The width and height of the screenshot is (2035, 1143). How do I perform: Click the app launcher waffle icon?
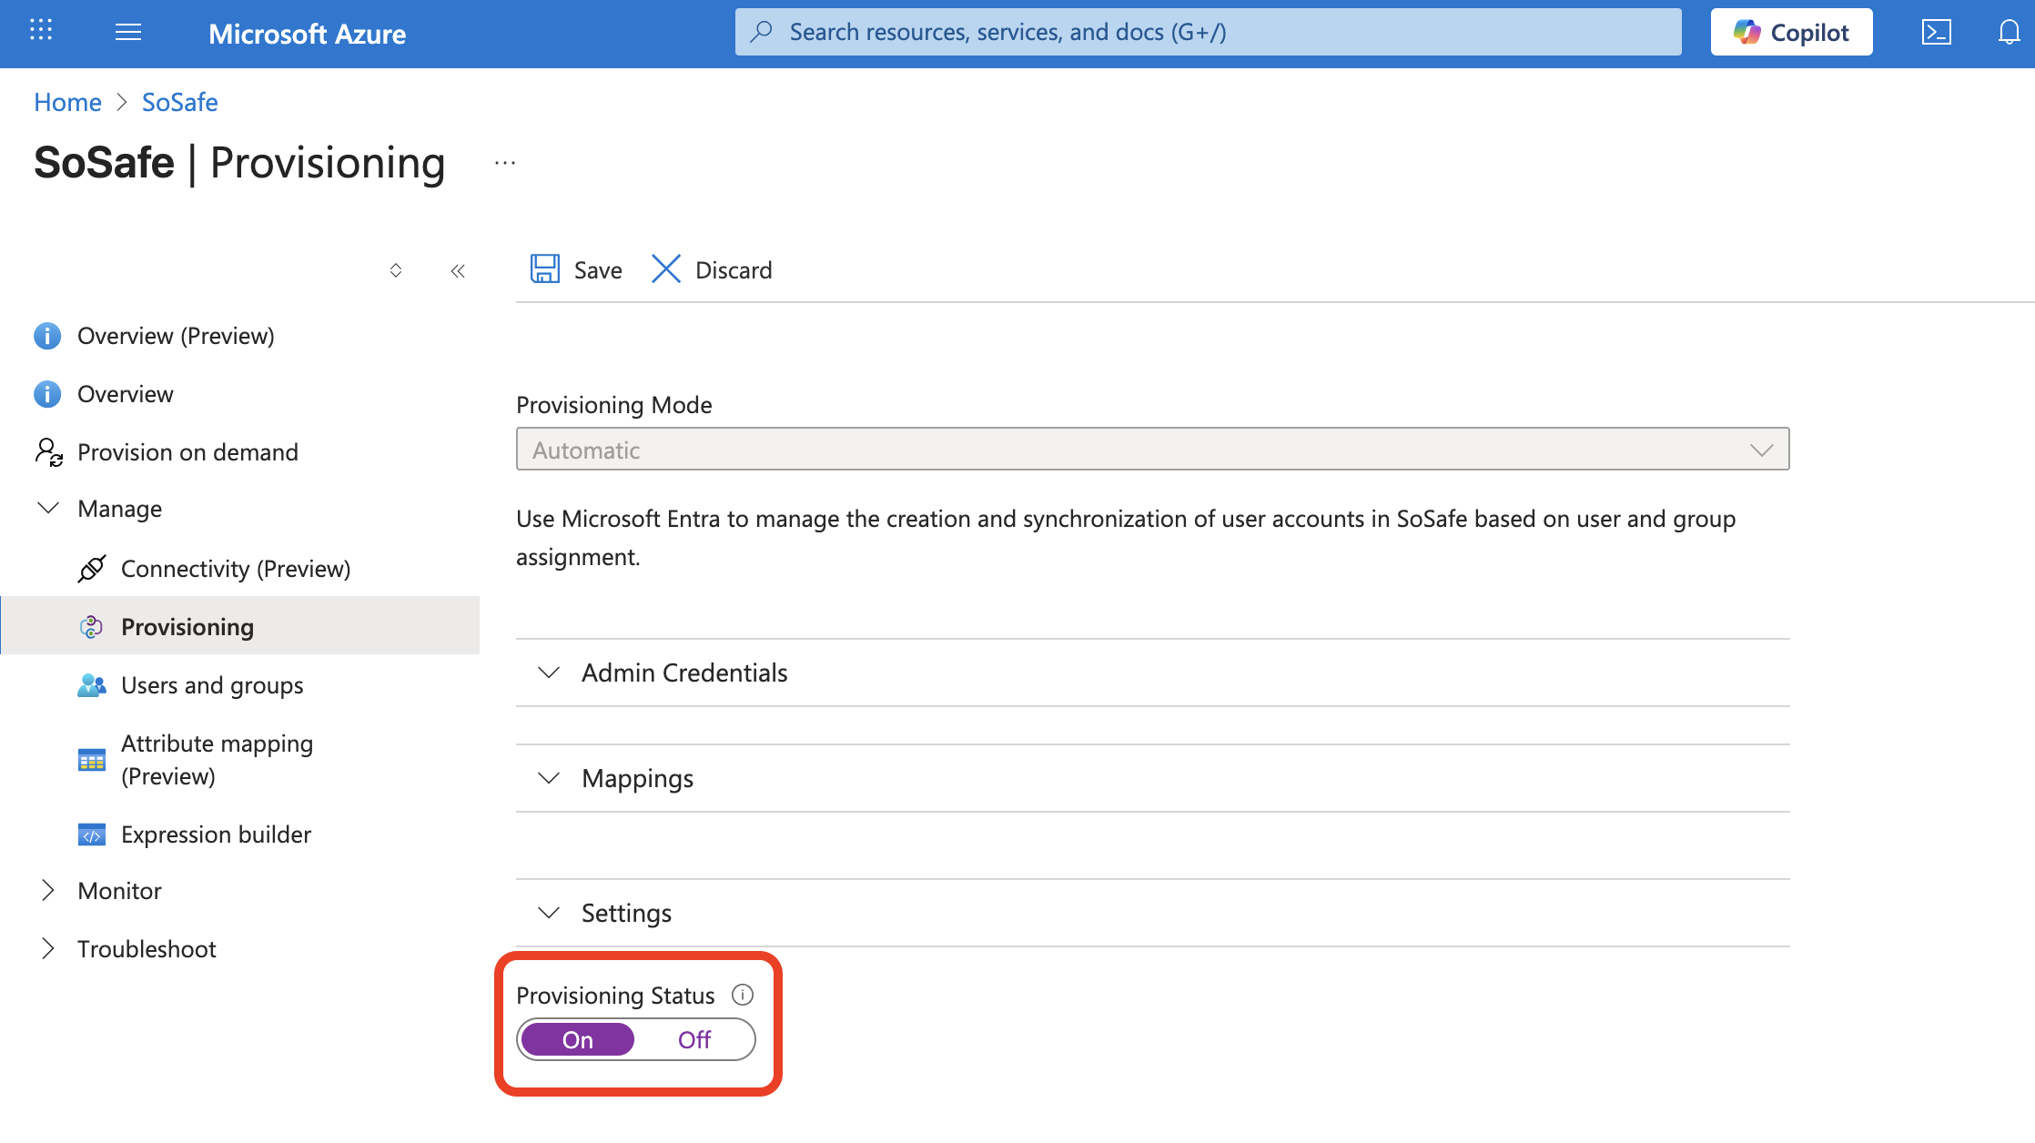point(41,31)
